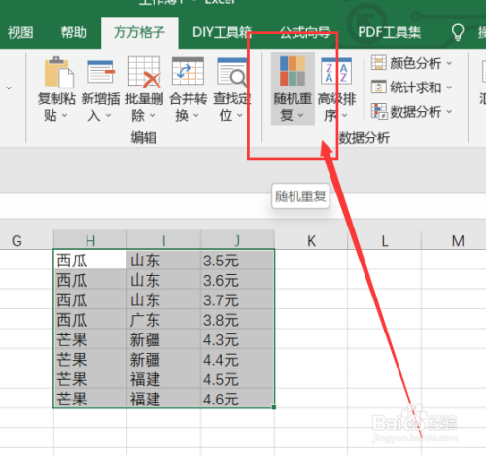The image size is (486, 455).
Task: Click 芒果 cell in the 4.6元 row
Action: (x=90, y=399)
